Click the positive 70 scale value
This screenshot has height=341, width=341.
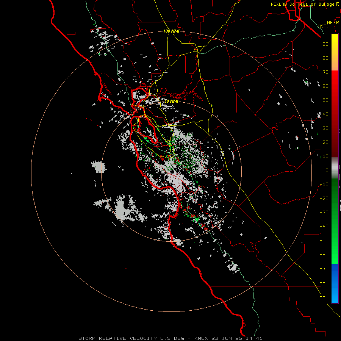pyautogui.click(x=325, y=72)
